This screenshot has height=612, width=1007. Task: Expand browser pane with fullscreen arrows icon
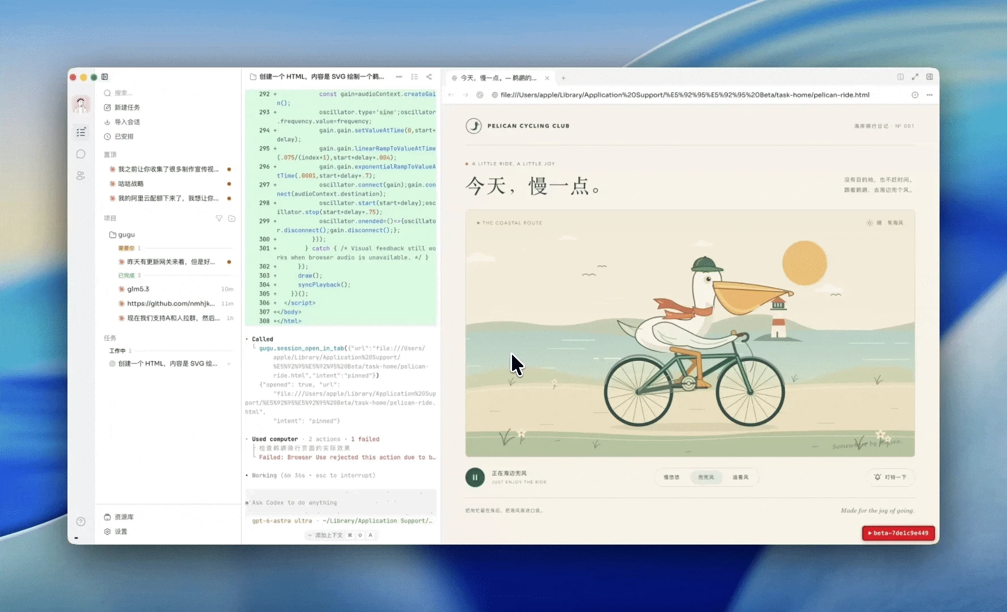[x=915, y=77]
